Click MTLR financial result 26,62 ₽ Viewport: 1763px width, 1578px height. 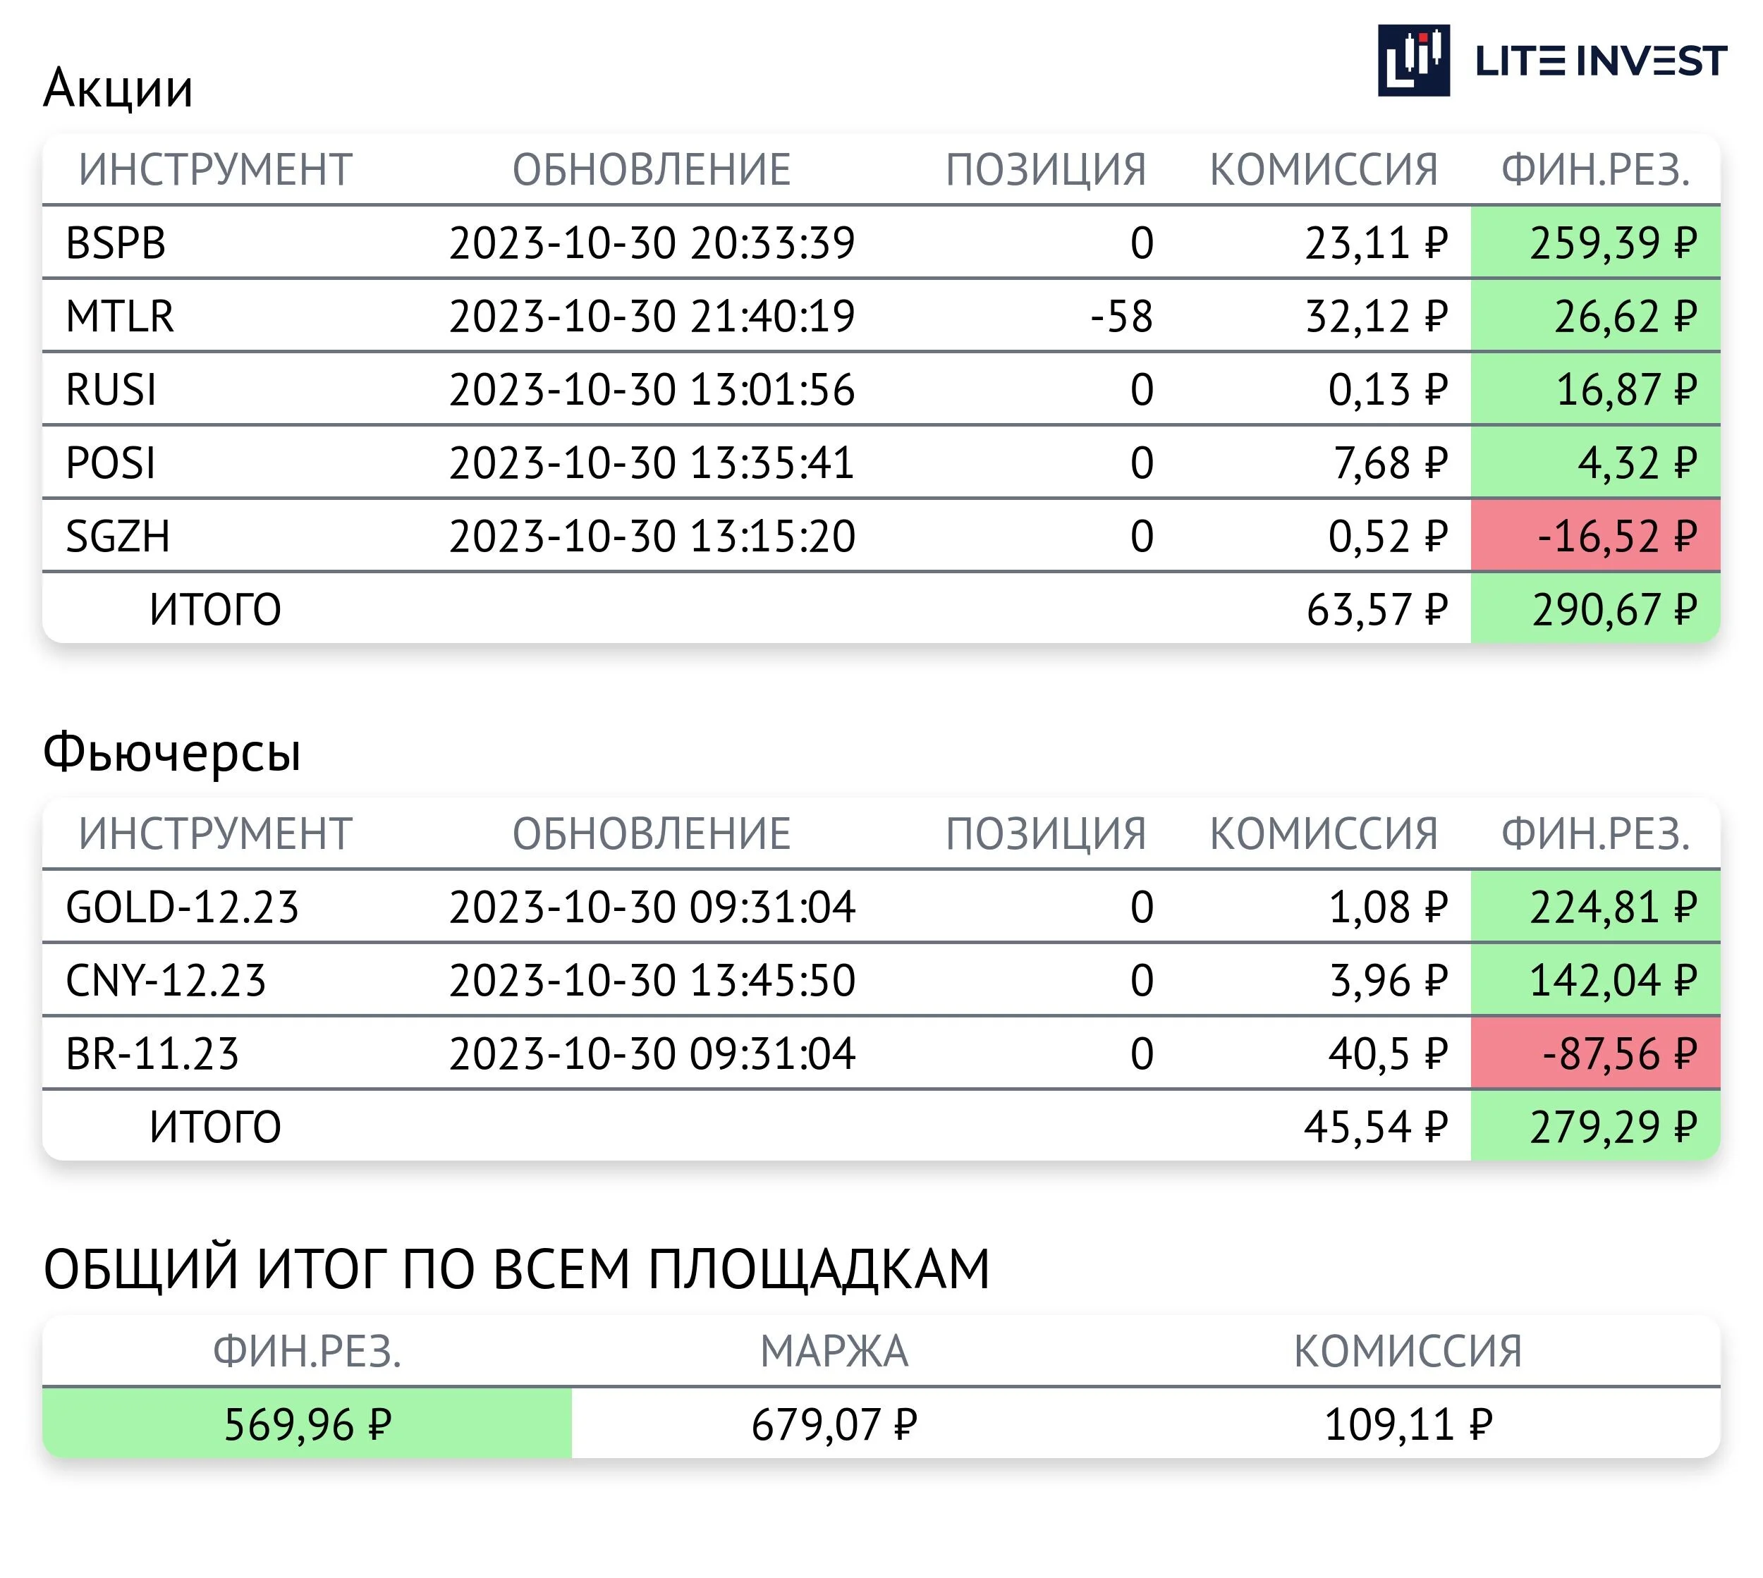(1624, 317)
